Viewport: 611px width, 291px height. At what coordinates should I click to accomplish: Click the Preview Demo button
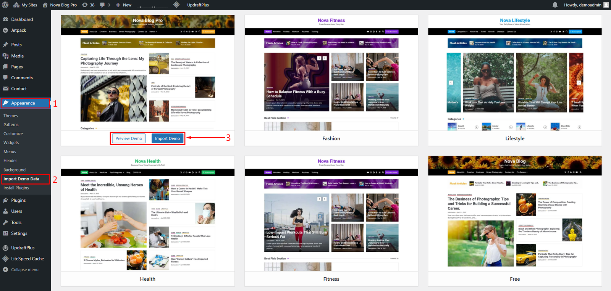(x=129, y=138)
